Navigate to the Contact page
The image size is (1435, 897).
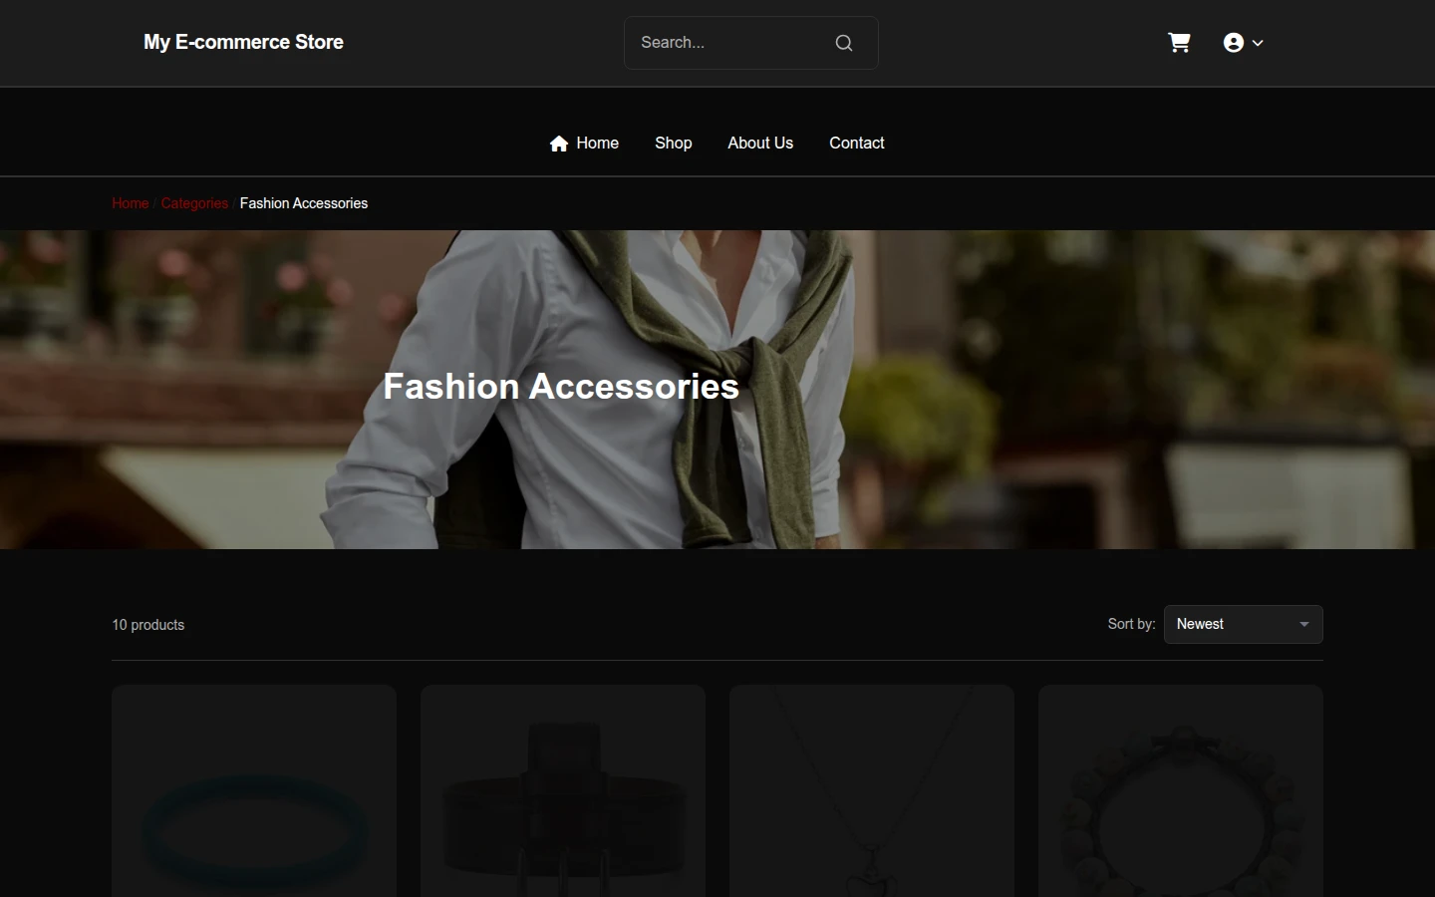point(857,144)
